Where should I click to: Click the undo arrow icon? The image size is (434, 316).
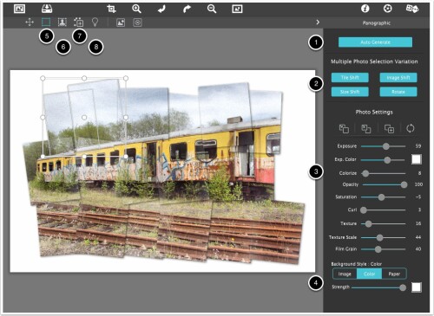(x=161, y=9)
